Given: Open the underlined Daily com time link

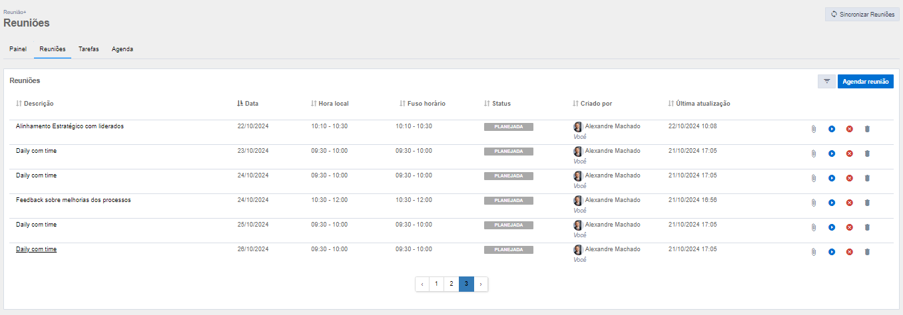Looking at the screenshot, I should [37, 249].
